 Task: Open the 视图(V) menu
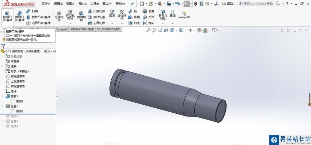(x=71, y=3)
